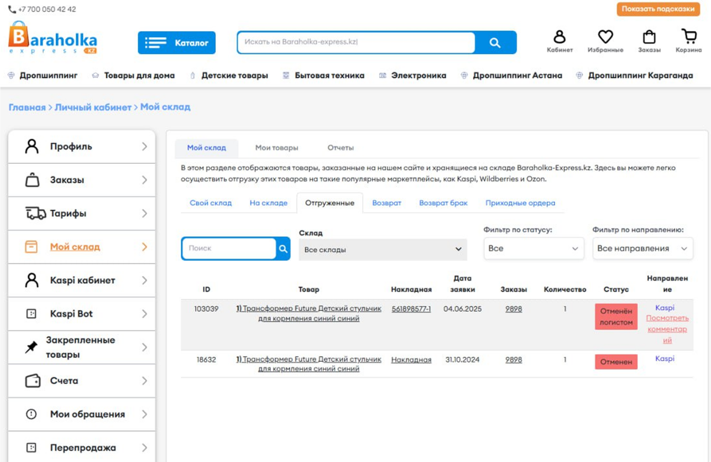Open the Заказы bag icon in header
The image size is (711, 462).
click(x=649, y=37)
